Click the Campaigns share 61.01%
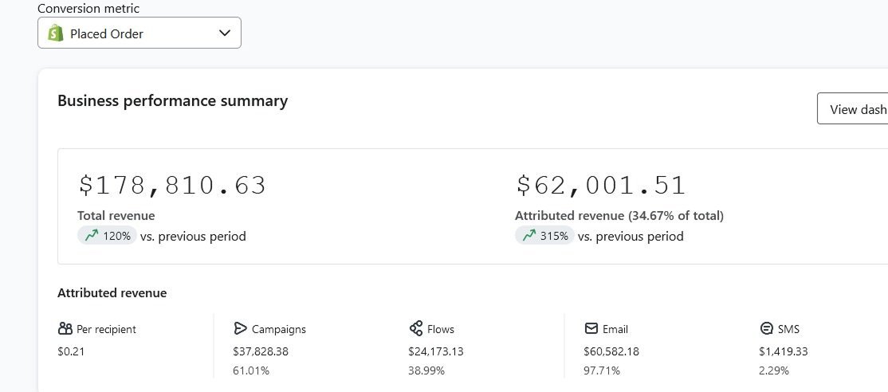Screen dimensions: 888x392 coord(251,371)
